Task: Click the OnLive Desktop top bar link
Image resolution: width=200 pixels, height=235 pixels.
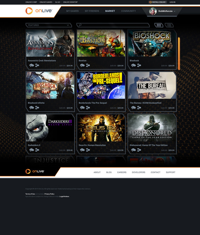Action: (x=70, y=2)
